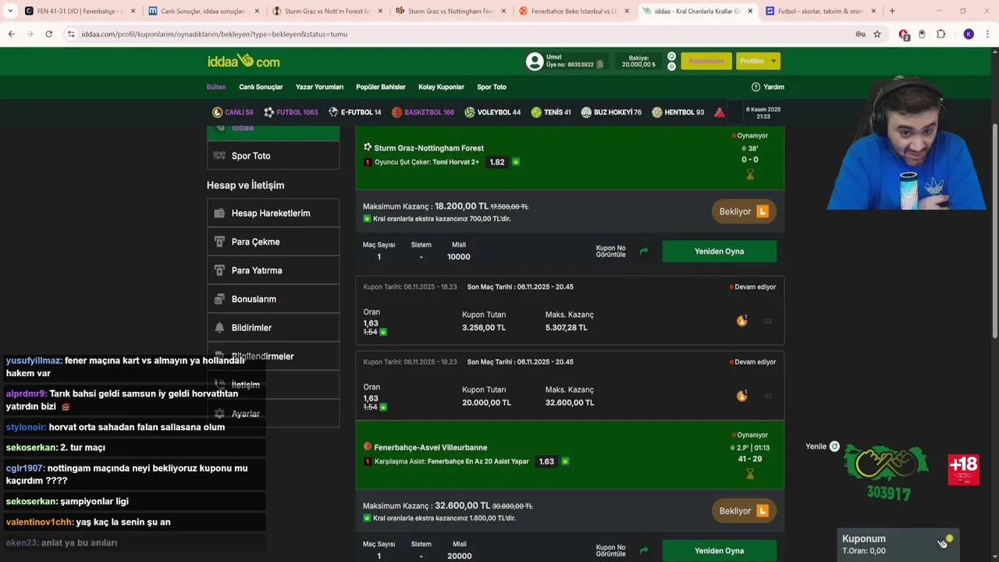The height and width of the screenshot is (562, 999).
Task: Open the Kolay Kuponlar menu item
Action: click(x=441, y=87)
